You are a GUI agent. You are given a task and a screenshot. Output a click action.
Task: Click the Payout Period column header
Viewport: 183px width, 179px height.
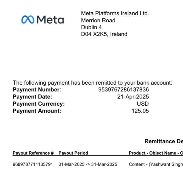click(x=73, y=153)
